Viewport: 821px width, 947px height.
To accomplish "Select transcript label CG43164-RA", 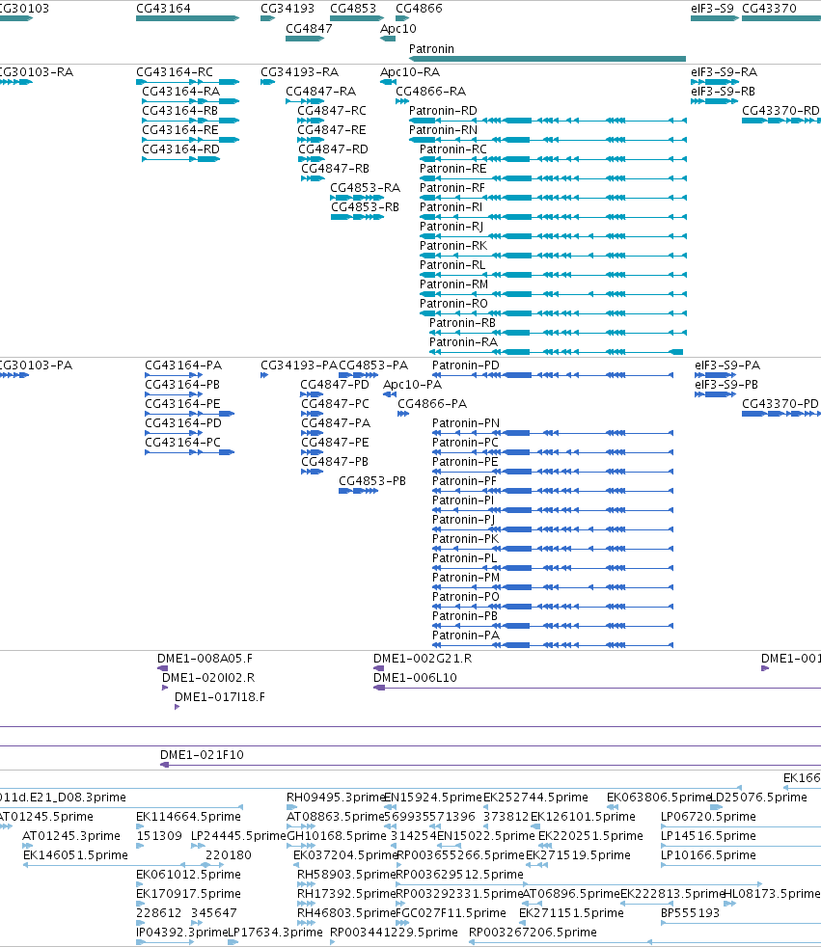I will click(180, 92).
